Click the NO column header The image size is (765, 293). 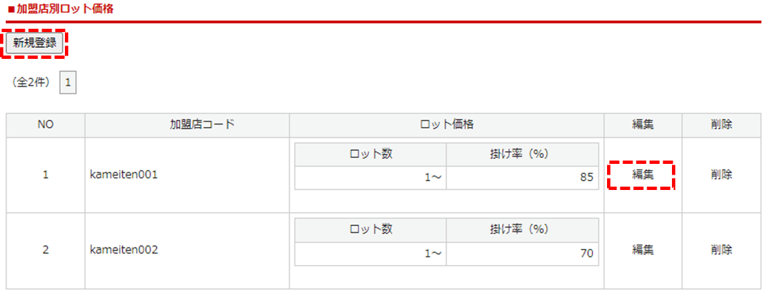point(46,125)
